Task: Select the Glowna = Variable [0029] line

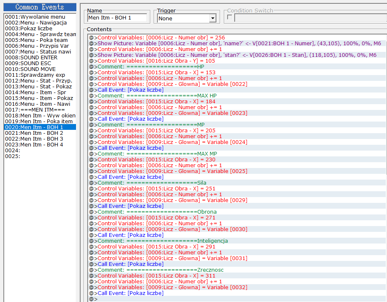Action: point(237,200)
